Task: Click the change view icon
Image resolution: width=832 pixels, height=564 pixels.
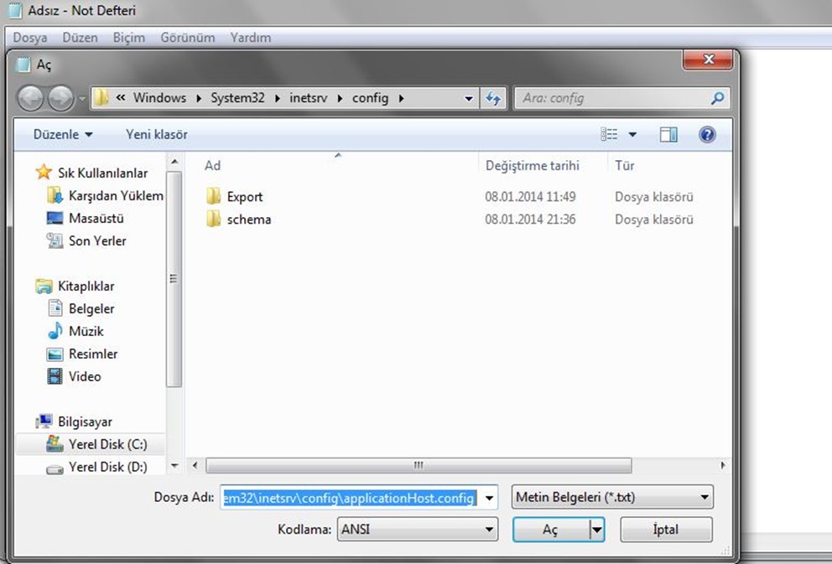Action: [609, 135]
